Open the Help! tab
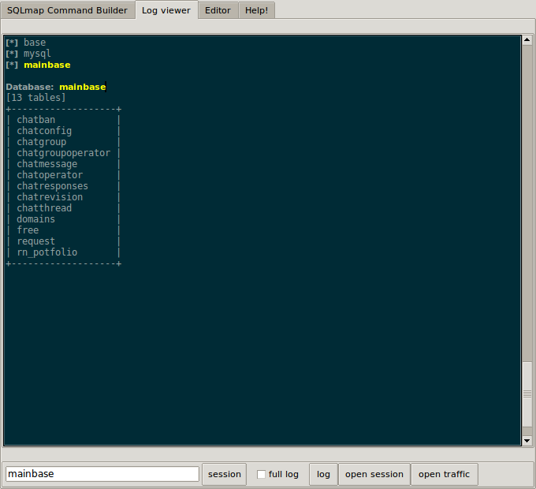Screen dimensions: 536x489 [257, 10]
